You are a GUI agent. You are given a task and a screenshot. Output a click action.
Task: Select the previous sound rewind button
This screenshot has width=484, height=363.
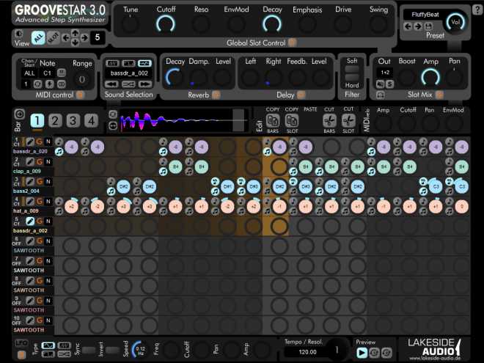(x=111, y=84)
